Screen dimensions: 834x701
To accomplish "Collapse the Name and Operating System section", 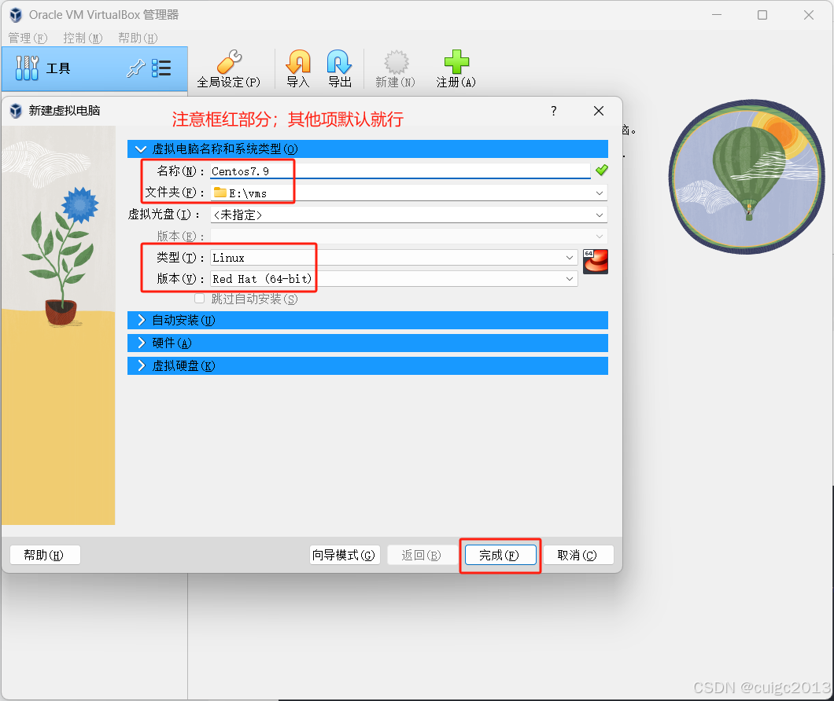I will (367, 149).
